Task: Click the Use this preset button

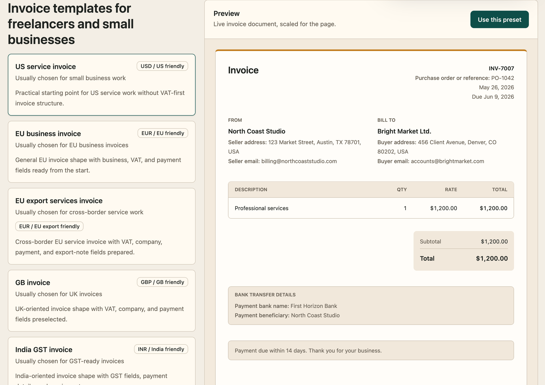Action: [x=499, y=20]
